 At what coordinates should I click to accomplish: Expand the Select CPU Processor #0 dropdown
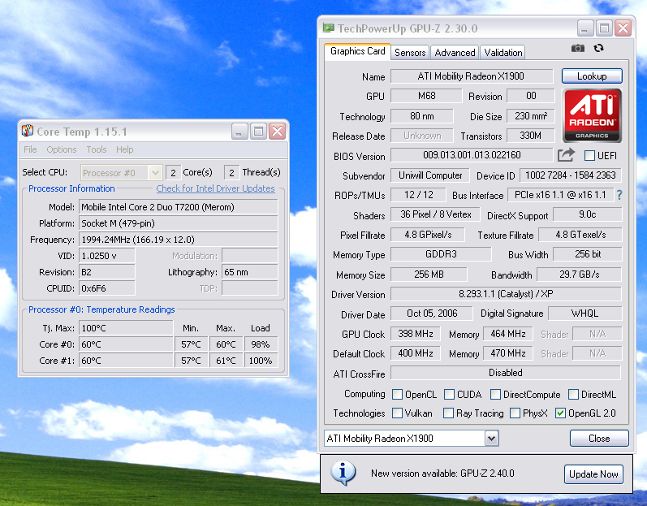[x=154, y=173]
